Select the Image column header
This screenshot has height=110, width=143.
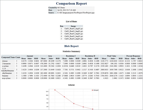tap(73, 26)
